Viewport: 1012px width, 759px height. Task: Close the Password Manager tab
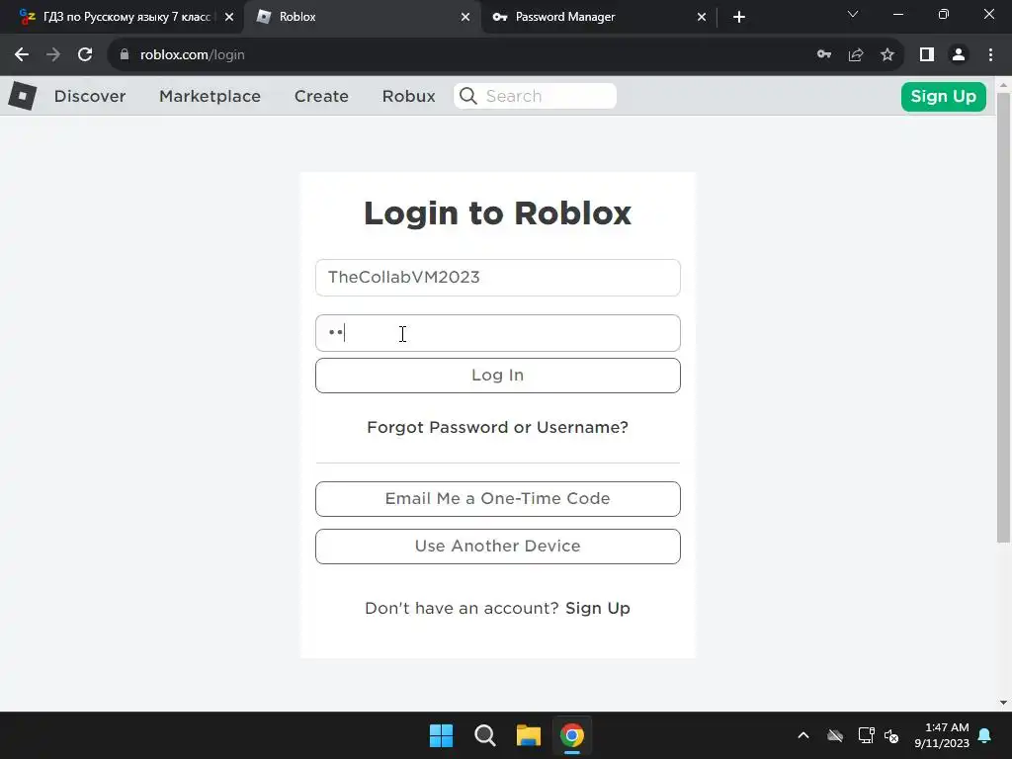702,17
